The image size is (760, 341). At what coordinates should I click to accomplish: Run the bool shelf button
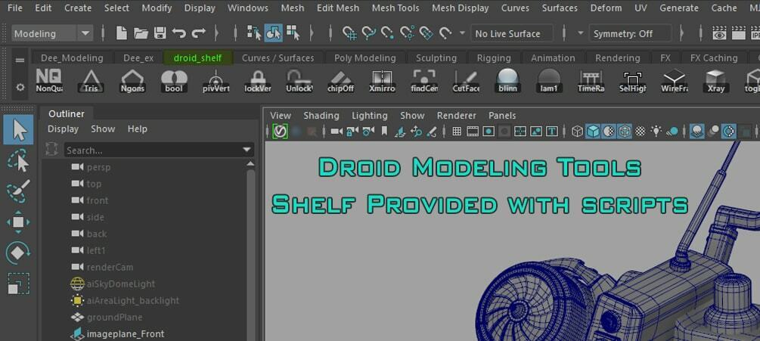pyautogui.click(x=174, y=80)
